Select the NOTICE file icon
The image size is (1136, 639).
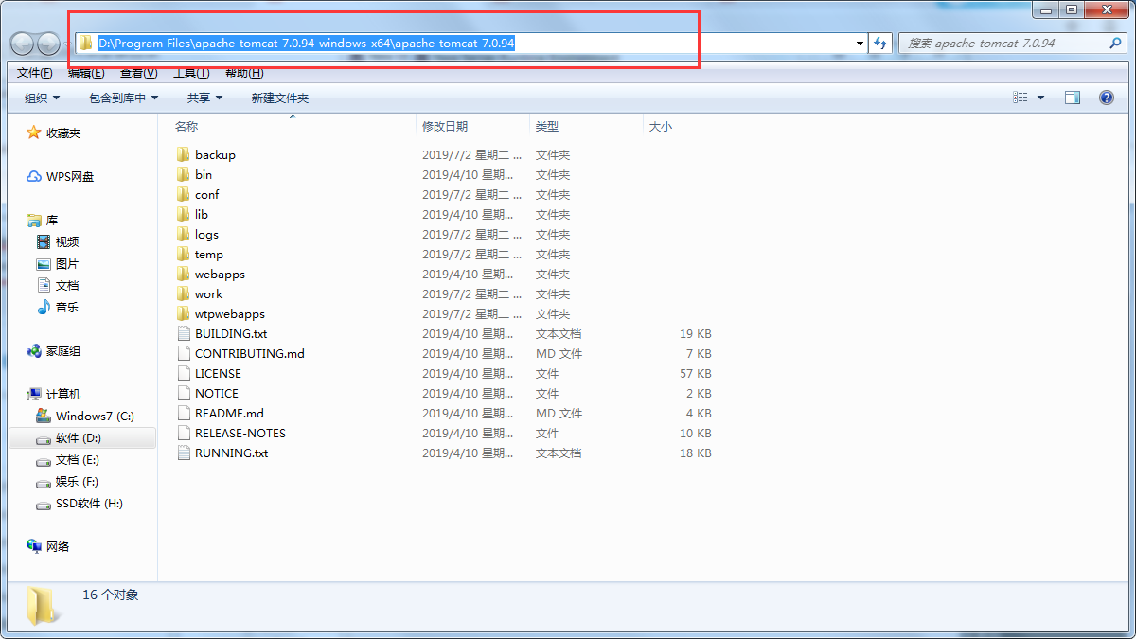184,393
